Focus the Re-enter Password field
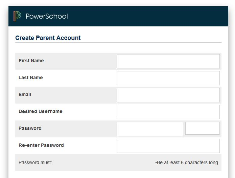The image size is (235, 178). (168, 146)
